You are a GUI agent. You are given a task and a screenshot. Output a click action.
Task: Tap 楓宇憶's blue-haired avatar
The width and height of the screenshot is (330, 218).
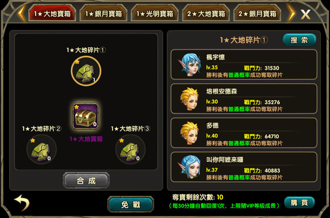click(189, 65)
